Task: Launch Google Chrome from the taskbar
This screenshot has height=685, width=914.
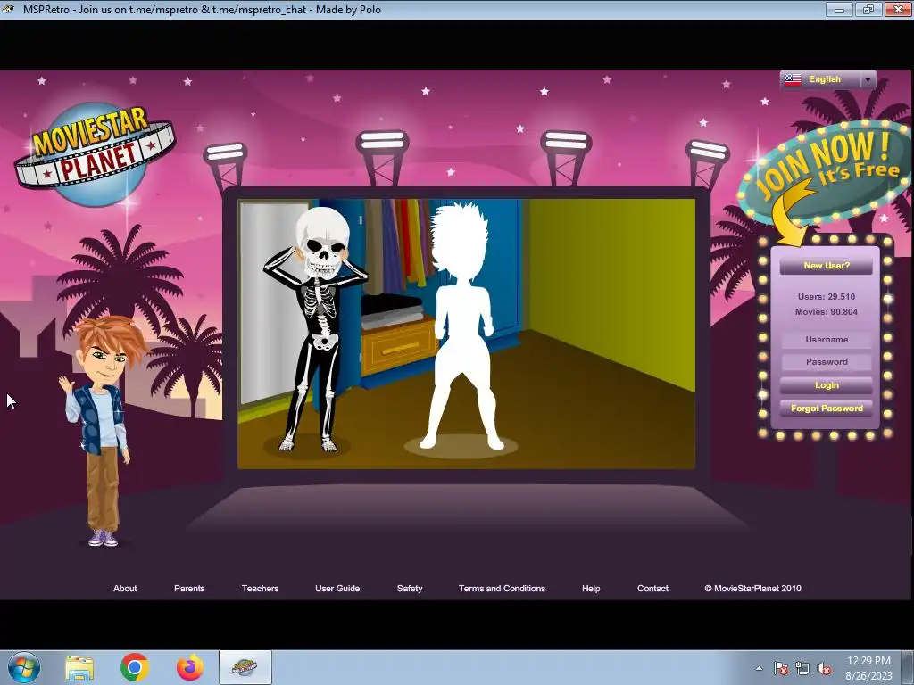Action: coord(135,667)
